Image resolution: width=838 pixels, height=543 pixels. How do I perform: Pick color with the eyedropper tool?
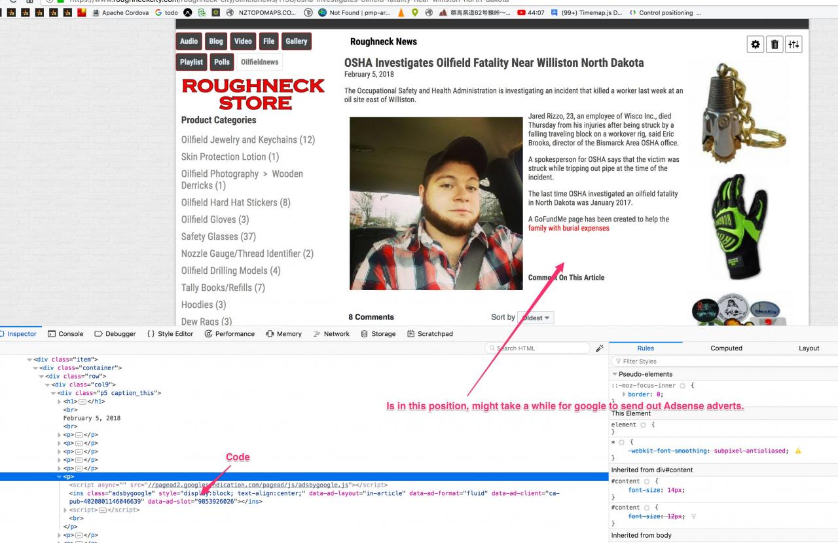coord(600,348)
